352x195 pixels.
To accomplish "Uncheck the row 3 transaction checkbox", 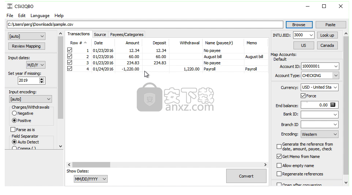I will [x=69, y=62].
